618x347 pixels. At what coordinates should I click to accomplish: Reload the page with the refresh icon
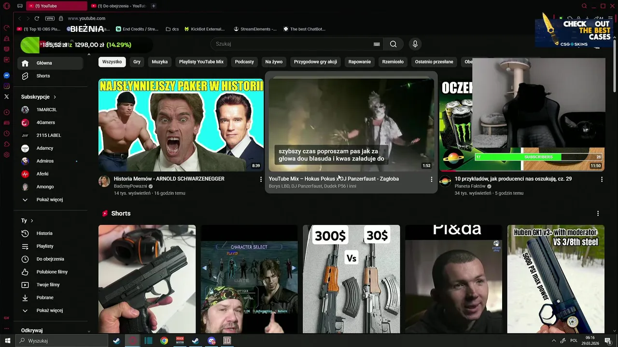tap(37, 18)
